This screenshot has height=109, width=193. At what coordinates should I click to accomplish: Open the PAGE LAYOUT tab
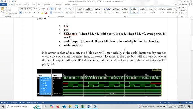pyautogui.click(x=37, y=5)
